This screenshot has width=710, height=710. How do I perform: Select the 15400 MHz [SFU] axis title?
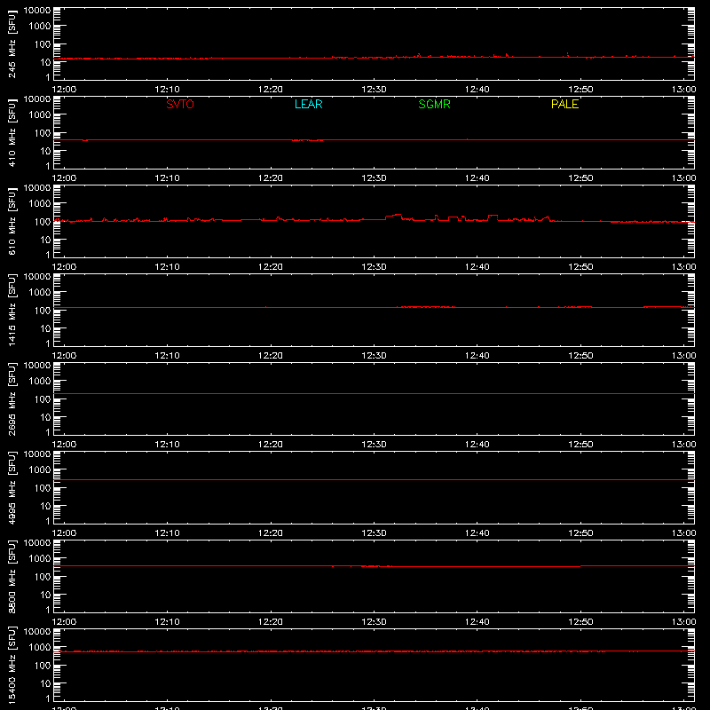[12, 665]
